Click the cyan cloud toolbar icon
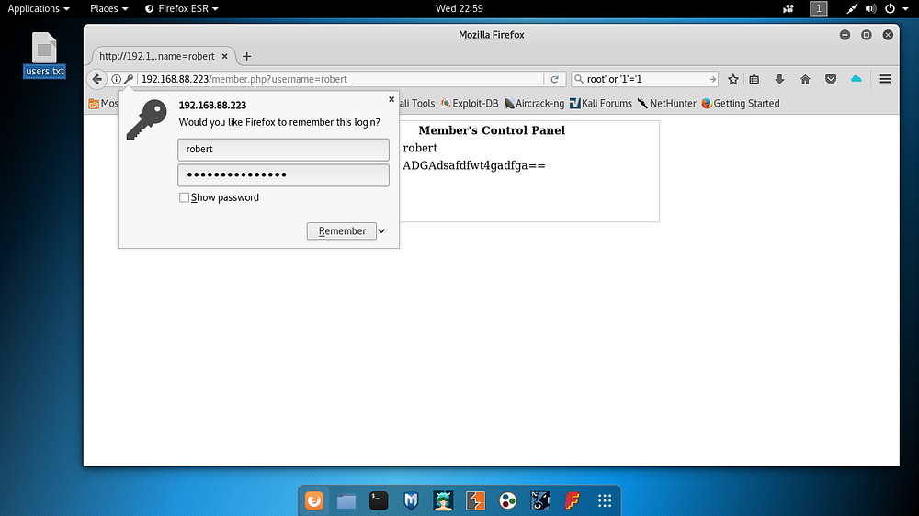Image resolution: width=919 pixels, height=516 pixels. tap(857, 78)
